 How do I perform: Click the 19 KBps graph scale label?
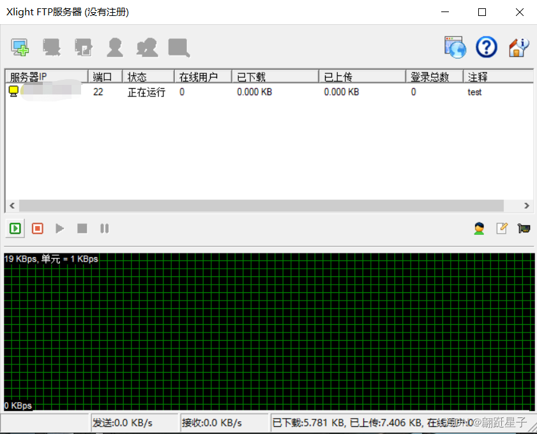51,258
